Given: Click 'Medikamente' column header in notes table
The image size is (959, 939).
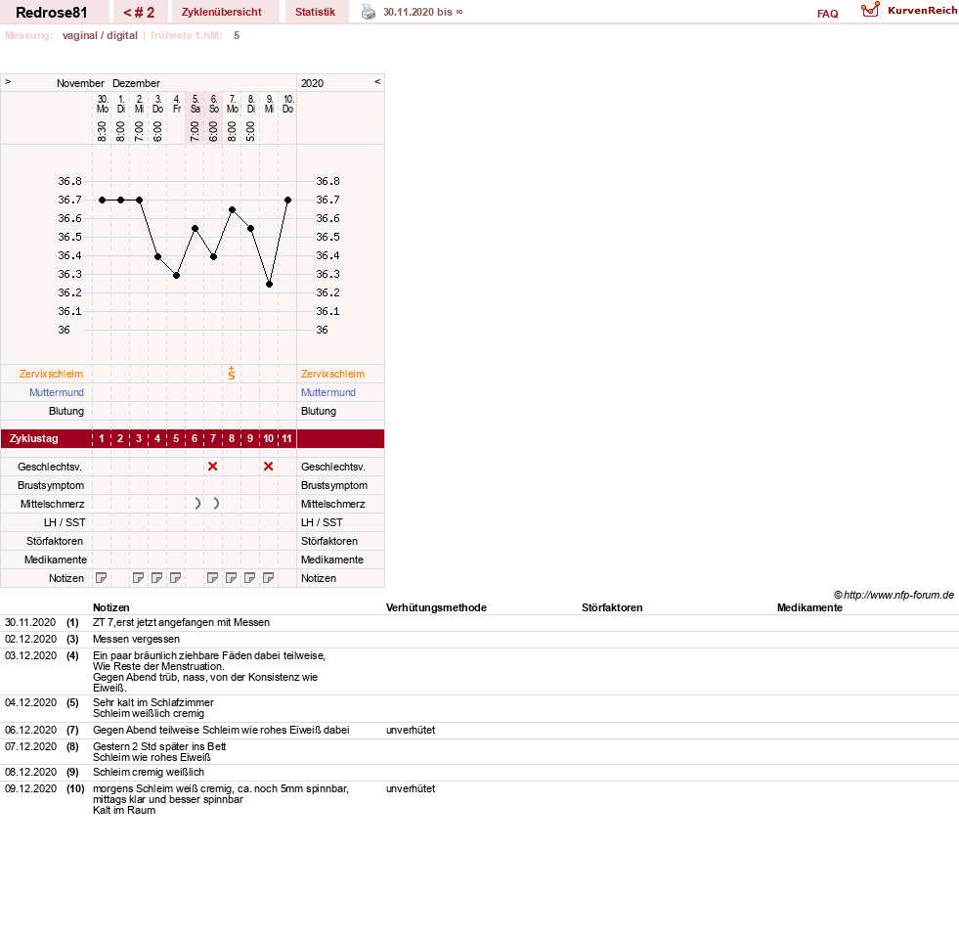Looking at the screenshot, I should (x=809, y=607).
